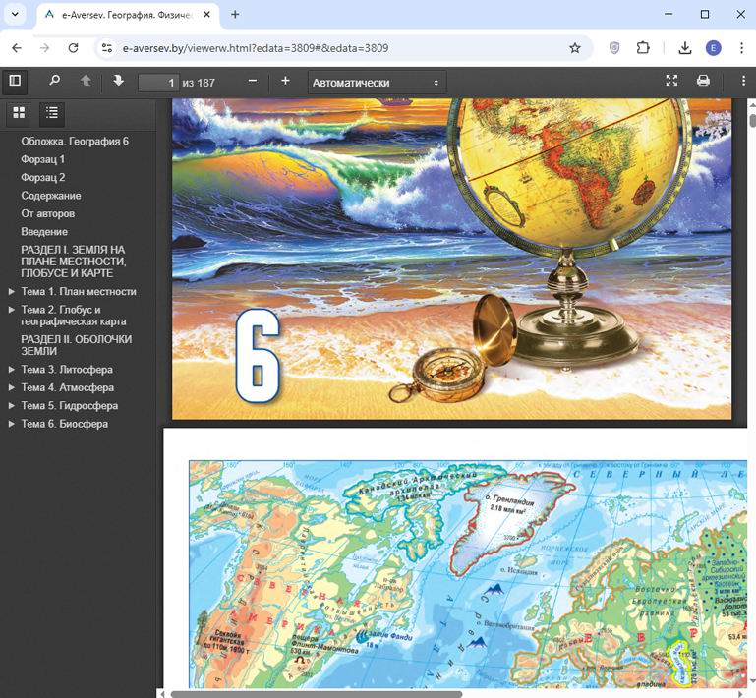Click the zoom in plus button

[285, 81]
